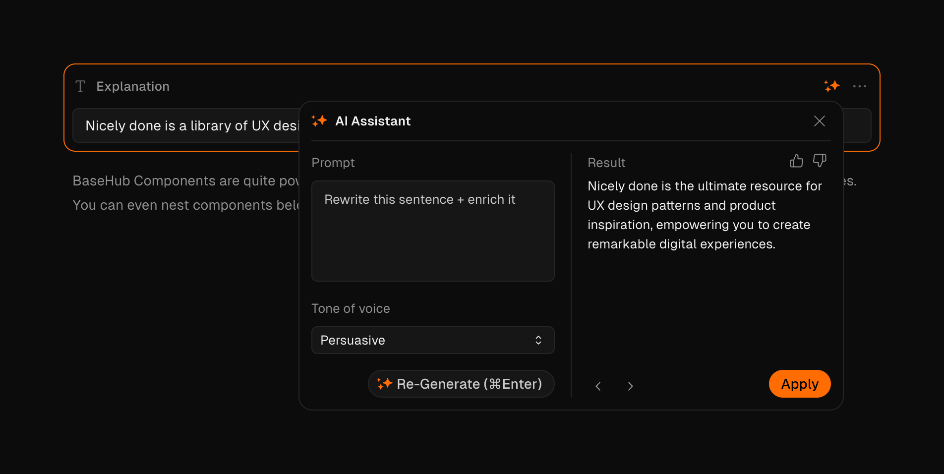
Task: Enable positive feedback on the generated result
Action: pos(796,161)
